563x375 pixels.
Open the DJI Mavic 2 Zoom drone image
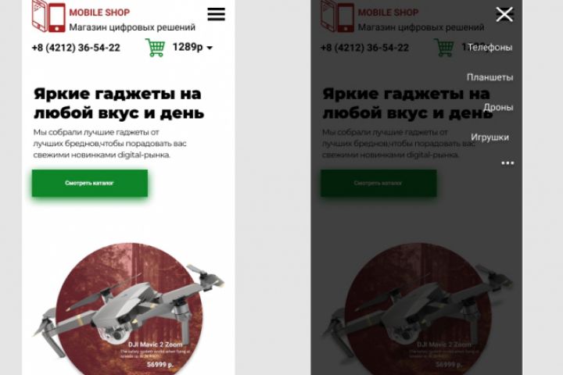click(x=129, y=309)
